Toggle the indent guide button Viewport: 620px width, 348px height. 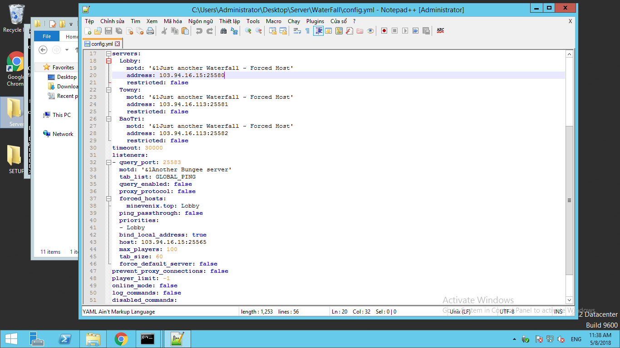(318, 31)
